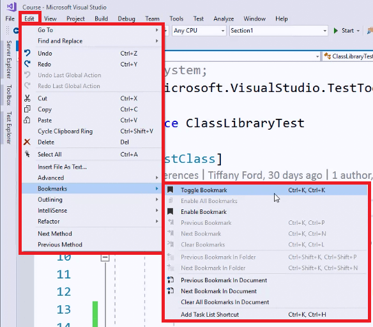This screenshot has width=373, height=327.
Task: Click the green Start play icon
Action: click(336, 31)
